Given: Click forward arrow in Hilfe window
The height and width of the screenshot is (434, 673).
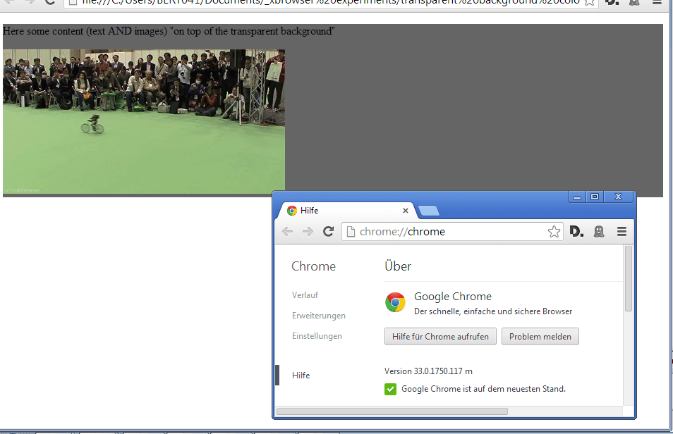Looking at the screenshot, I should click(x=308, y=232).
